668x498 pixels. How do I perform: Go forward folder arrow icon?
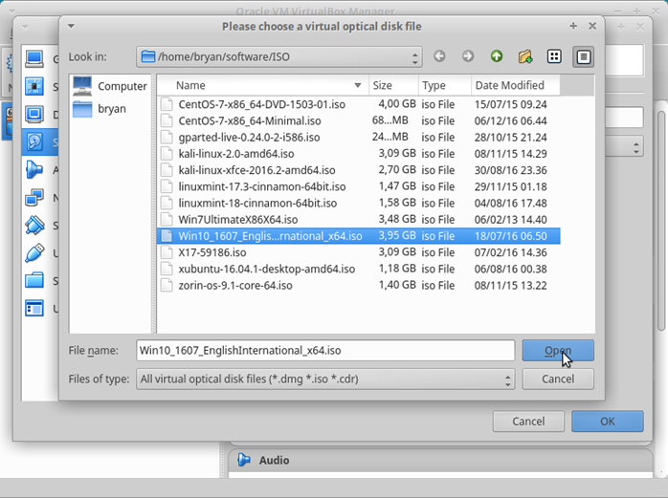click(468, 56)
